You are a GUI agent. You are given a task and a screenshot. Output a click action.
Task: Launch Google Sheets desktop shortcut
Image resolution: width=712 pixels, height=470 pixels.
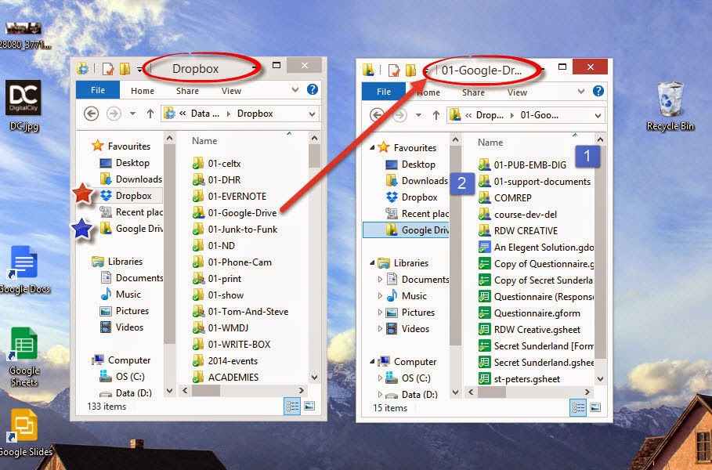pos(24,356)
